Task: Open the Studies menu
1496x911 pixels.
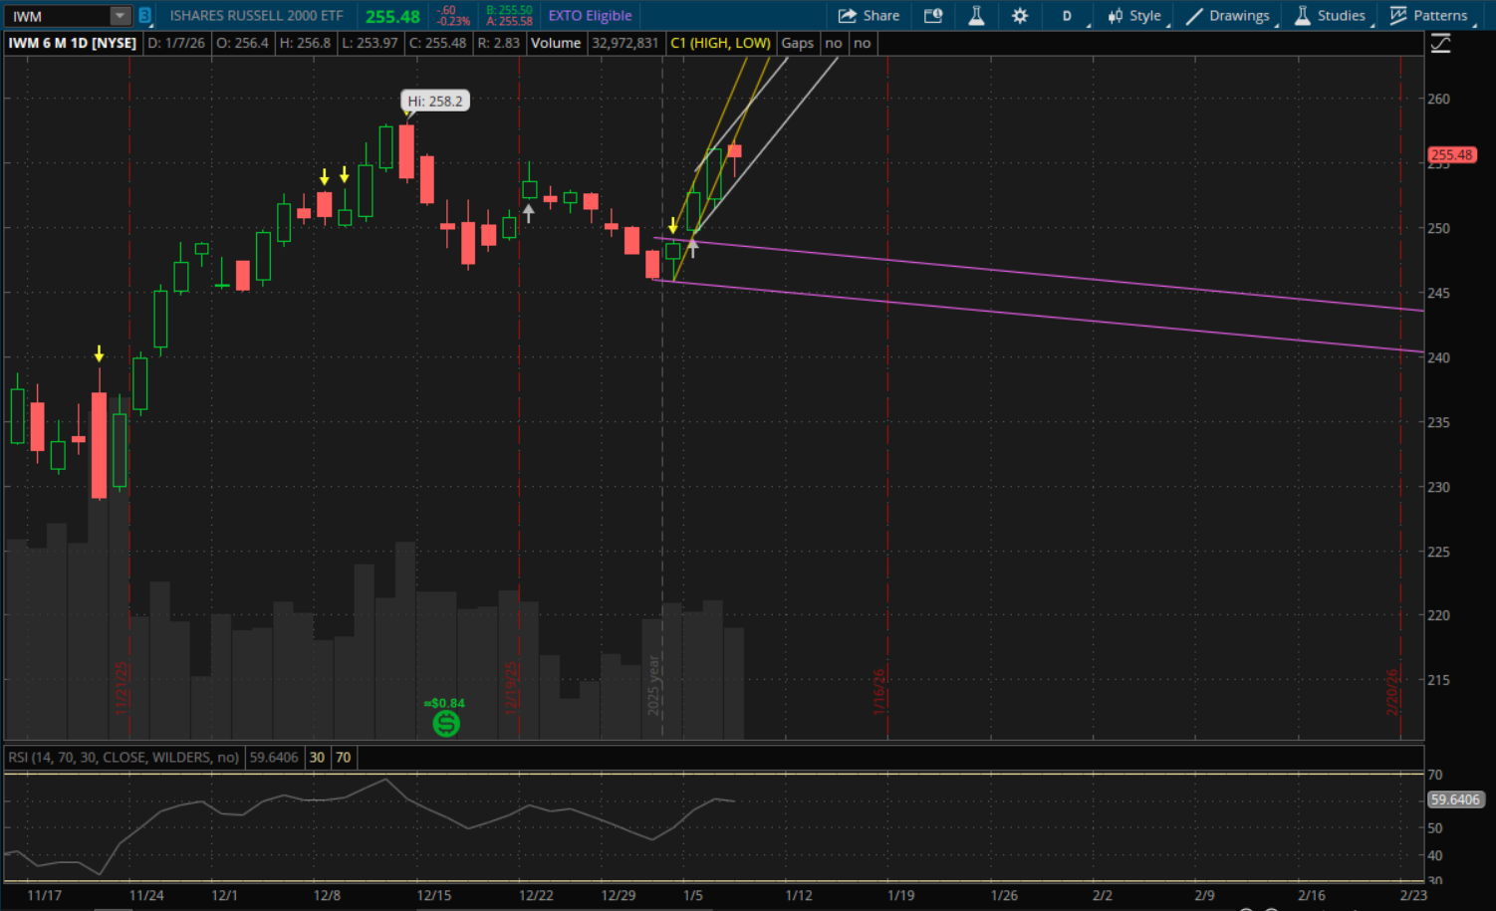Action: point(1330,16)
